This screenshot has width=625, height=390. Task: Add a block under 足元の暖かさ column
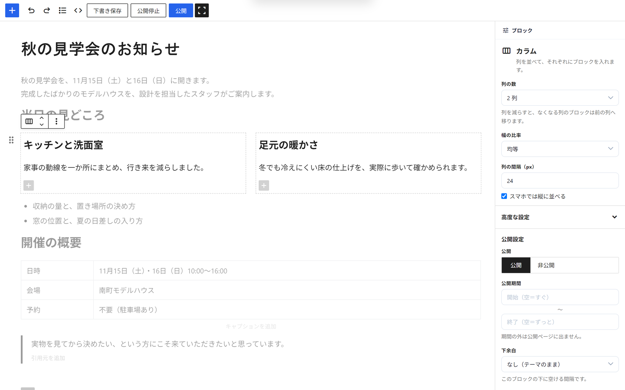tap(264, 185)
